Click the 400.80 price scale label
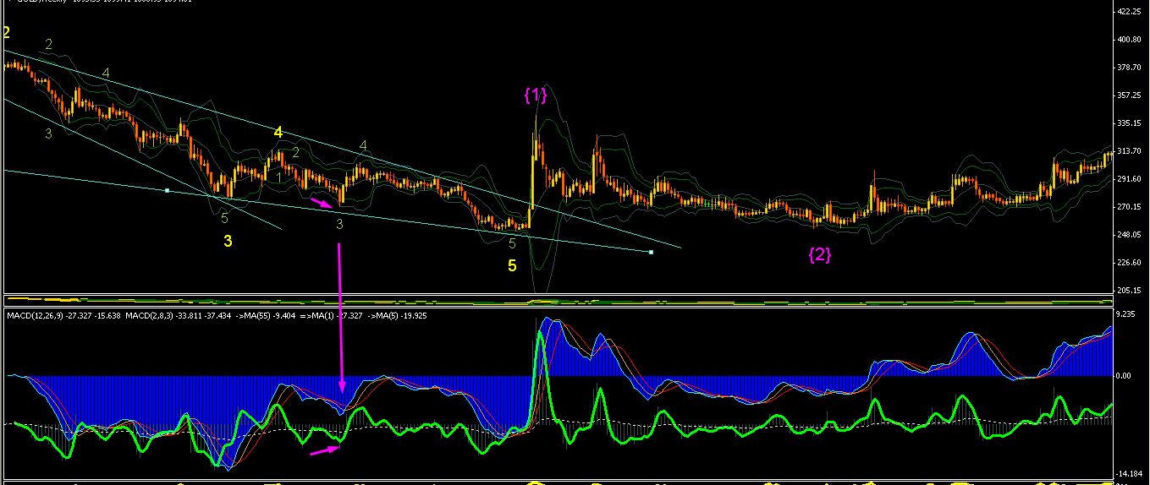This screenshot has height=485, width=1150. (x=1129, y=40)
